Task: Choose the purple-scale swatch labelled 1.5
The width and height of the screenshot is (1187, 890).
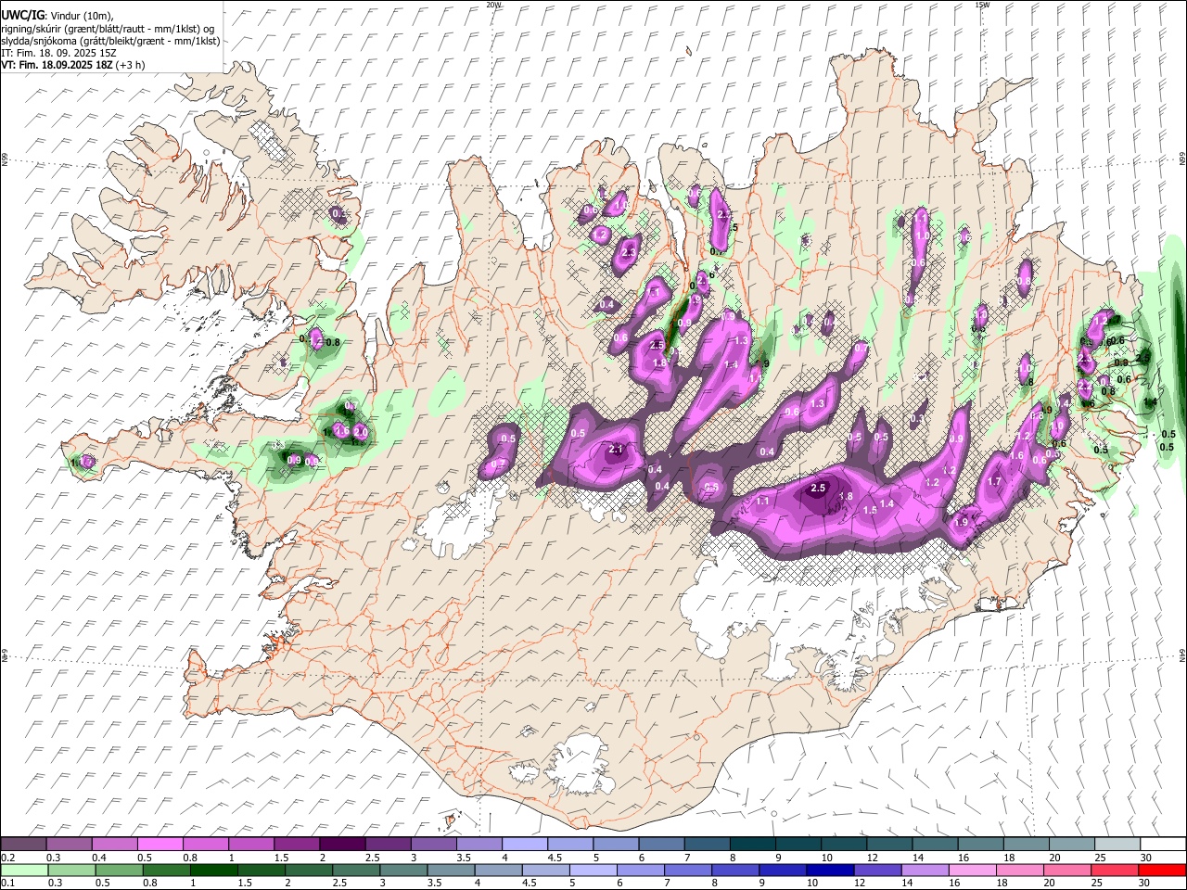Action: (x=296, y=845)
